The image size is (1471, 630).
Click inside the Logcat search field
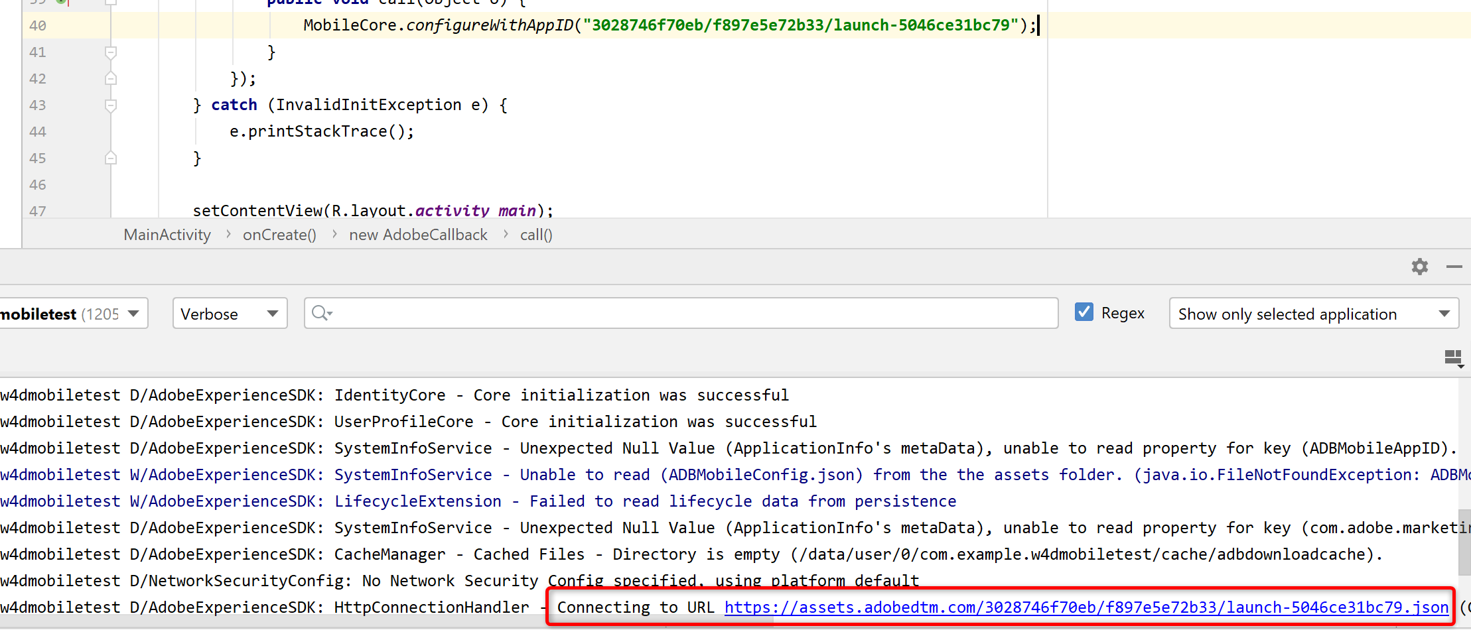pyautogui.click(x=690, y=314)
